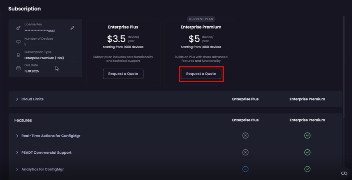Screen dimensions: 352x180
Task: Click the Cloud Limits label
Action: 32,99
